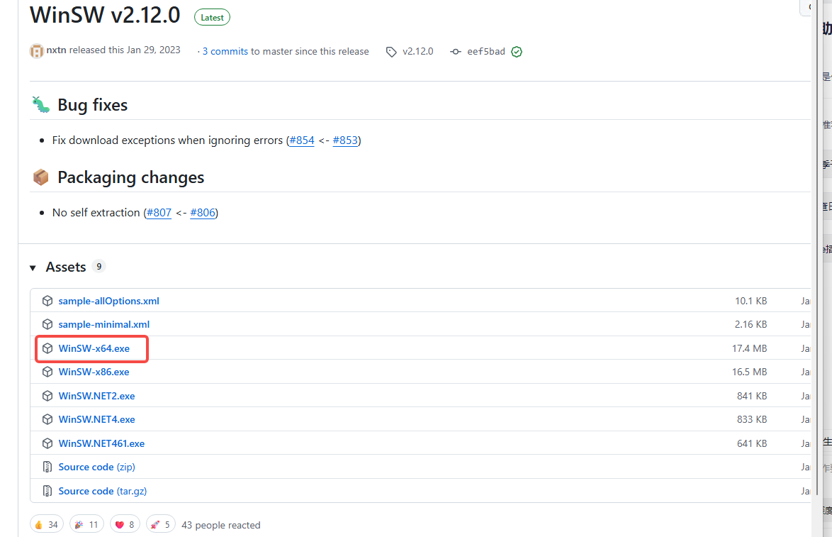The image size is (832, 537).
Task: Open the 3 commits link
Action: (225, 52)
